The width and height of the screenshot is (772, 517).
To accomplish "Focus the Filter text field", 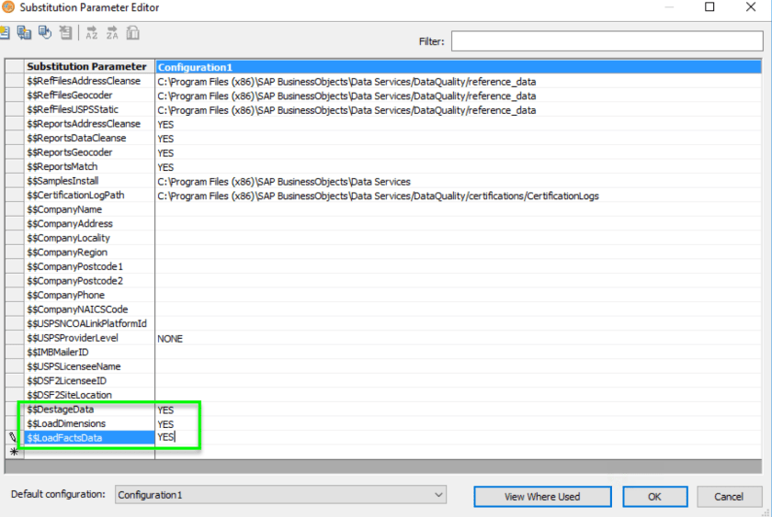I will click(606, 41).
